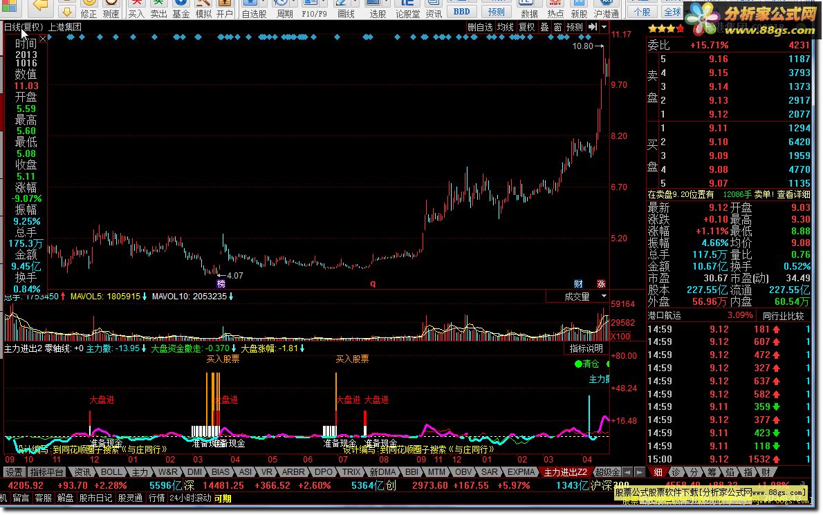This screenshot has height=515, width=823.
Task: Click 24小时滚动 news ticker
Action: [190, 498]
